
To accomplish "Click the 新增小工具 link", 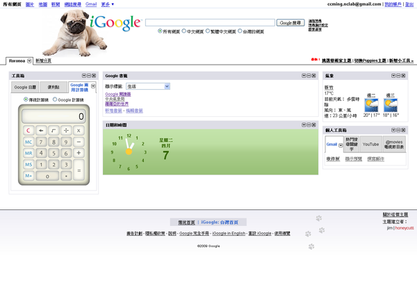I will 401,61.
